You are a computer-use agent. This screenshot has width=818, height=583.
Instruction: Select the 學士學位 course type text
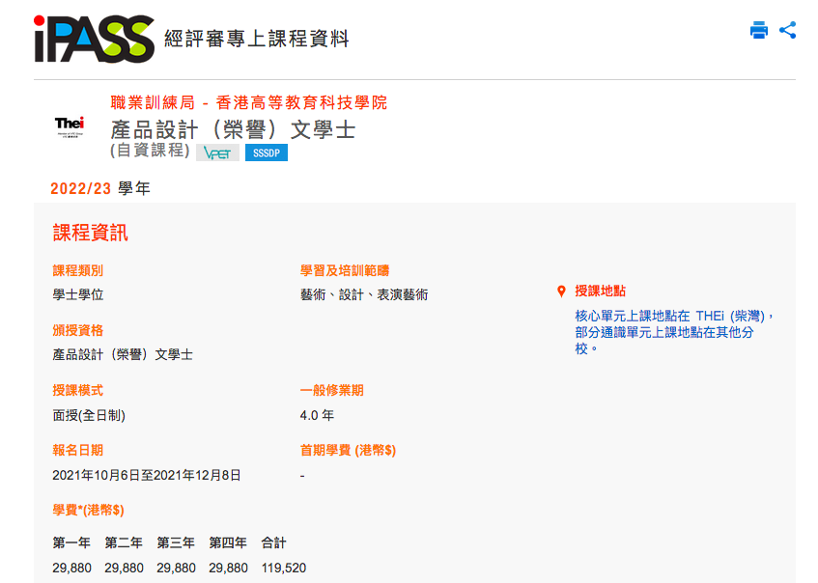(78, 294)
